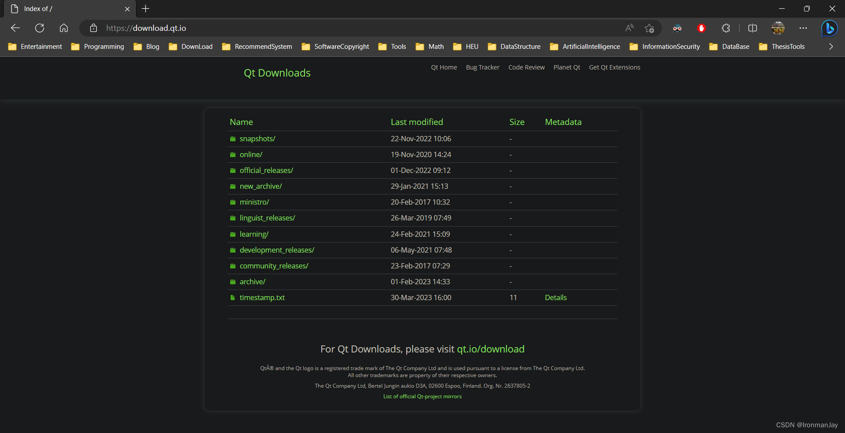Open the Math bookmarks folder
This screenshot has height=433, width=845.
pos(430,47)
